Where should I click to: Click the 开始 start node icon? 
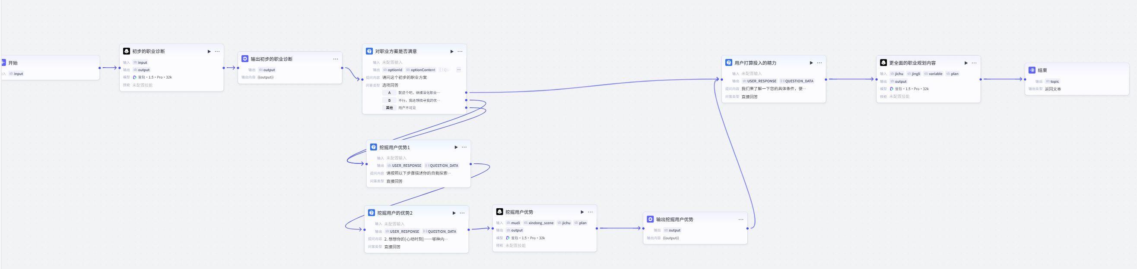coord(3,63)
